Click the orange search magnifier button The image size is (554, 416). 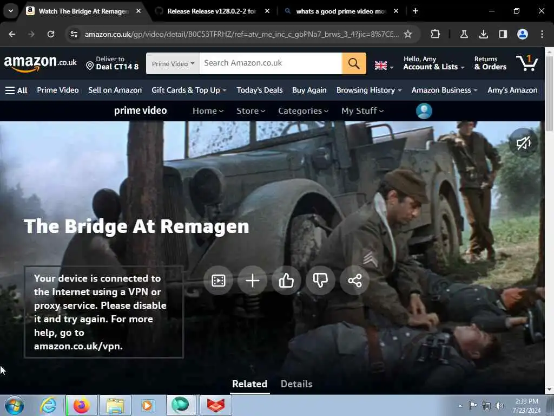(x=354, y=63)
